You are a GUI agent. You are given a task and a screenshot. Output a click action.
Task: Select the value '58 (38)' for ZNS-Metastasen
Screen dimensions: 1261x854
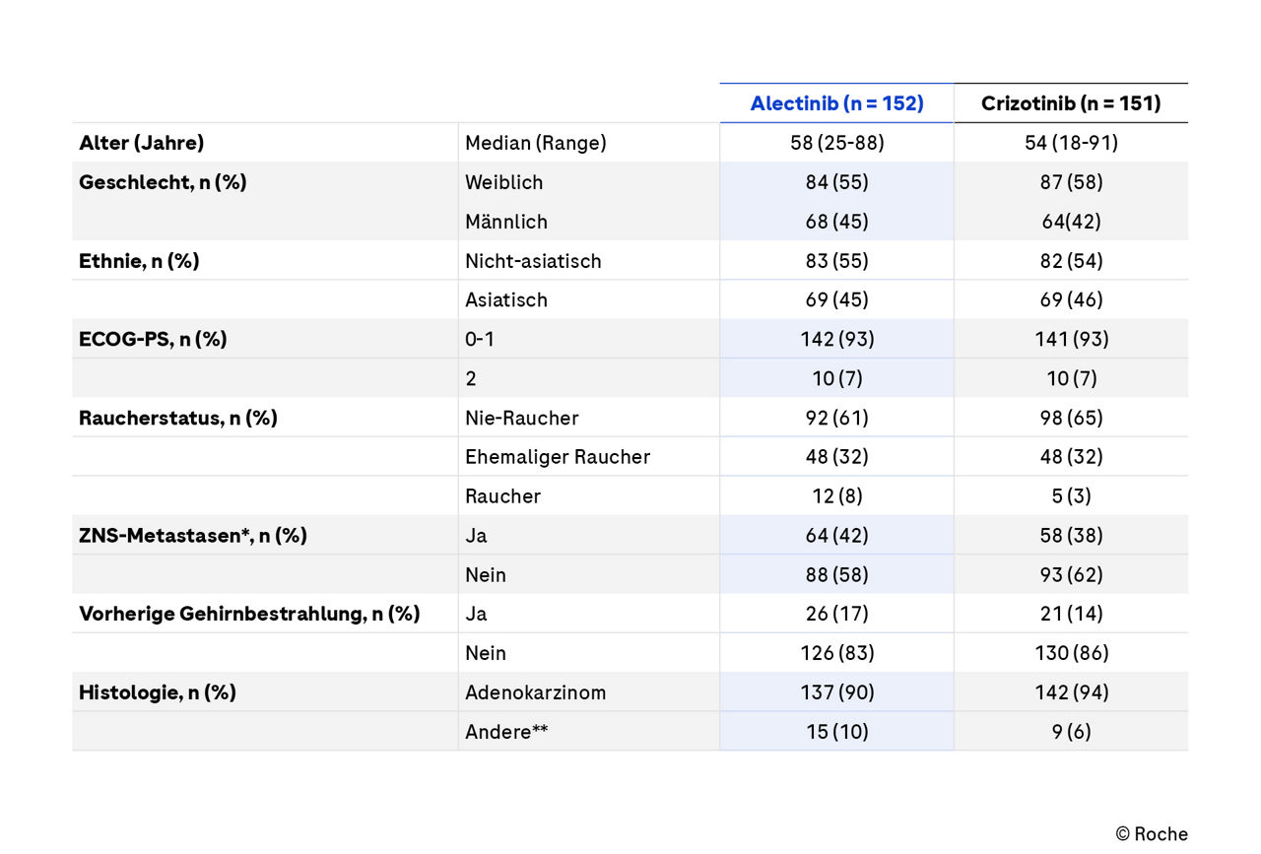coord(1071,536)
